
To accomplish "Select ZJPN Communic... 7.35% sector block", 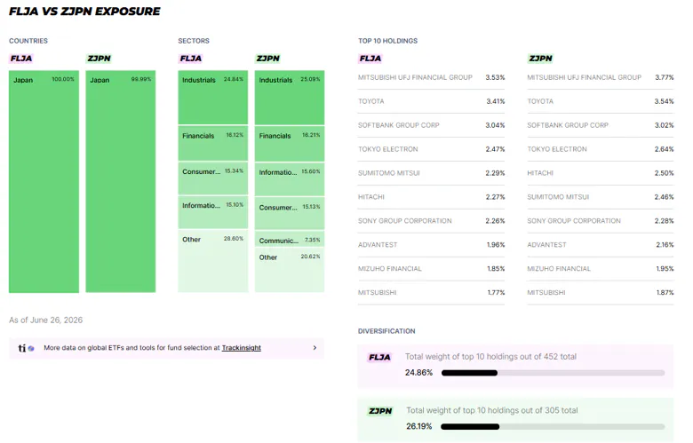I will point(290,239).
